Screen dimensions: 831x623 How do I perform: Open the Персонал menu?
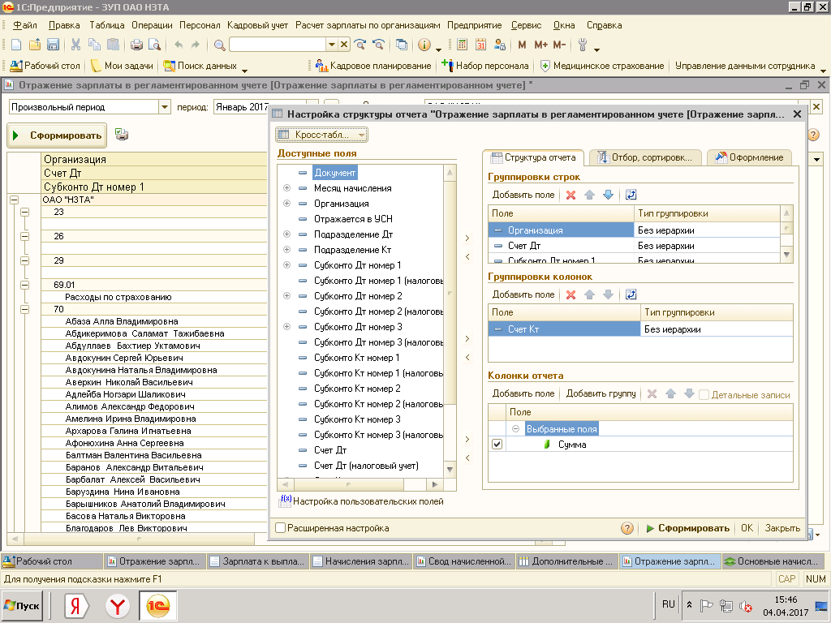click(x=200, y=25)
